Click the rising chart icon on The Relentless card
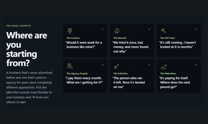Viewport: 208px width, 124px height. 164,67
